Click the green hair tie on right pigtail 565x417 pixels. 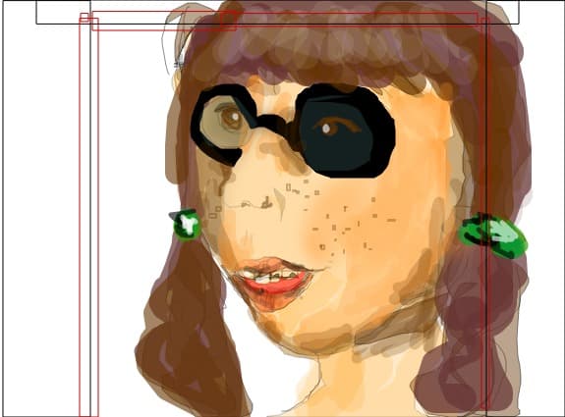(492, 235)
